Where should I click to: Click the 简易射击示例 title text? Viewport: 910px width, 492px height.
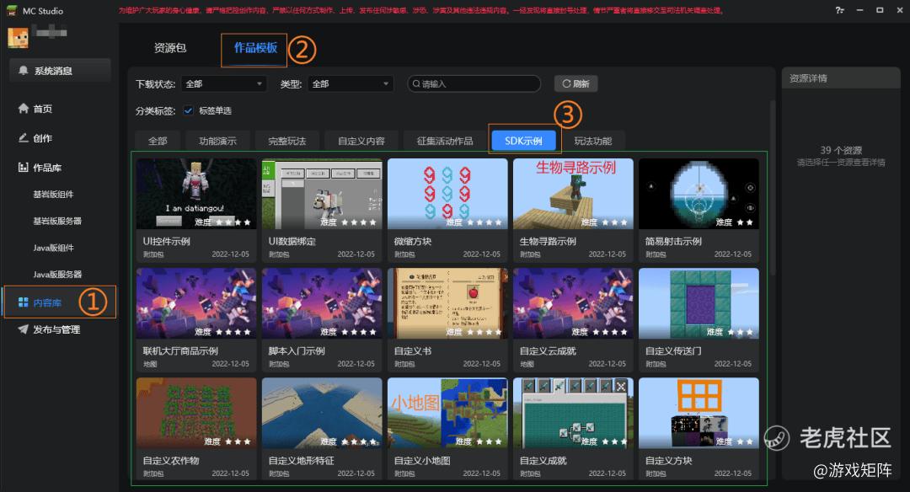point(673,241)
